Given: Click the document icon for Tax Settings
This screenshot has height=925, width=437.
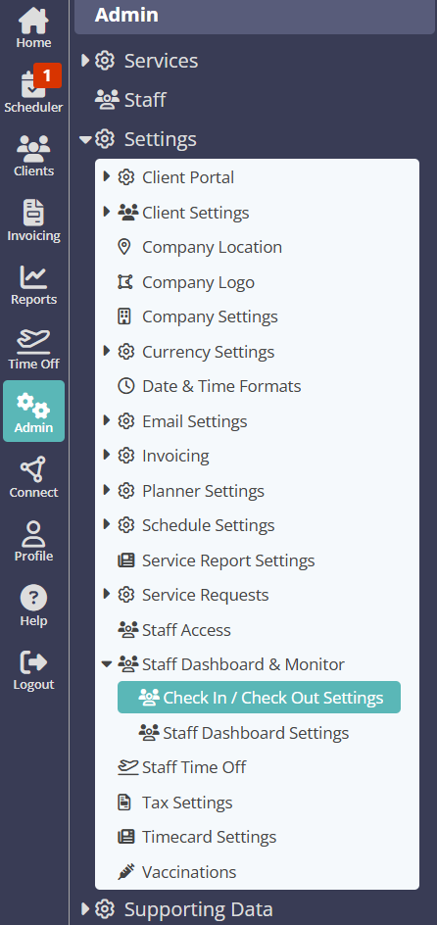Looking at the screenshot, I should 123,803.
